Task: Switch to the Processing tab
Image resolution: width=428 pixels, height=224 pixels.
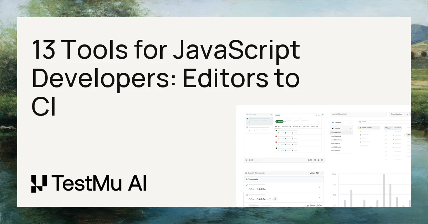Action: 286,127
